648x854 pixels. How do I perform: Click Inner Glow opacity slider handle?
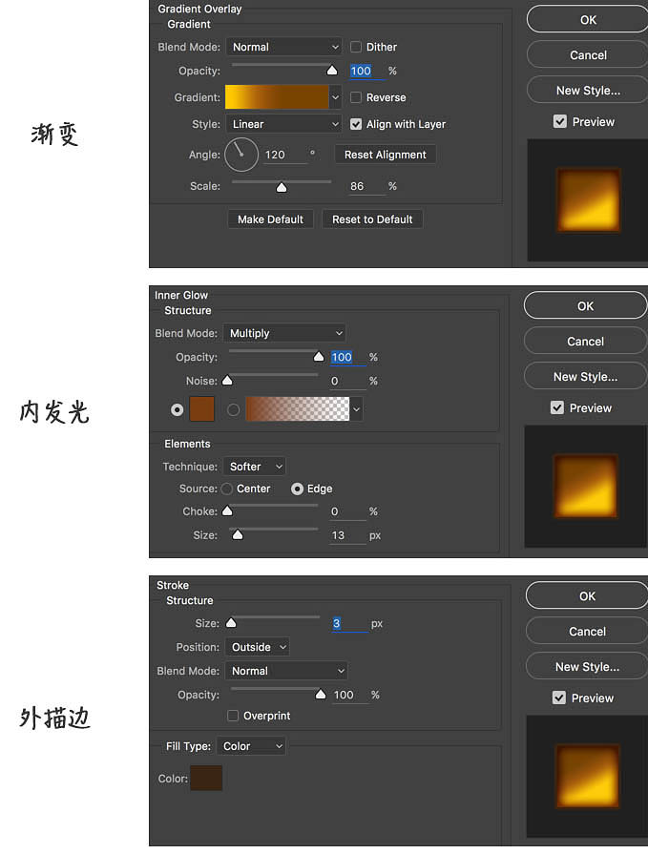pos(319,357)
